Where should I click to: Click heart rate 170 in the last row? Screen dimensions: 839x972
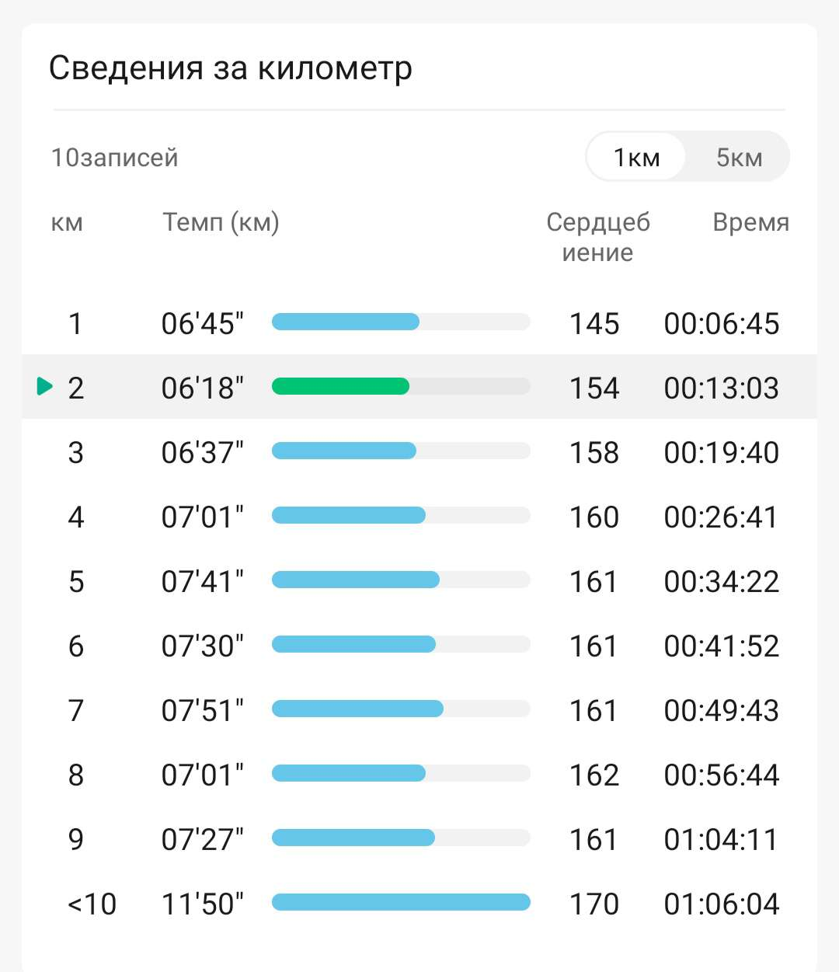594,904
